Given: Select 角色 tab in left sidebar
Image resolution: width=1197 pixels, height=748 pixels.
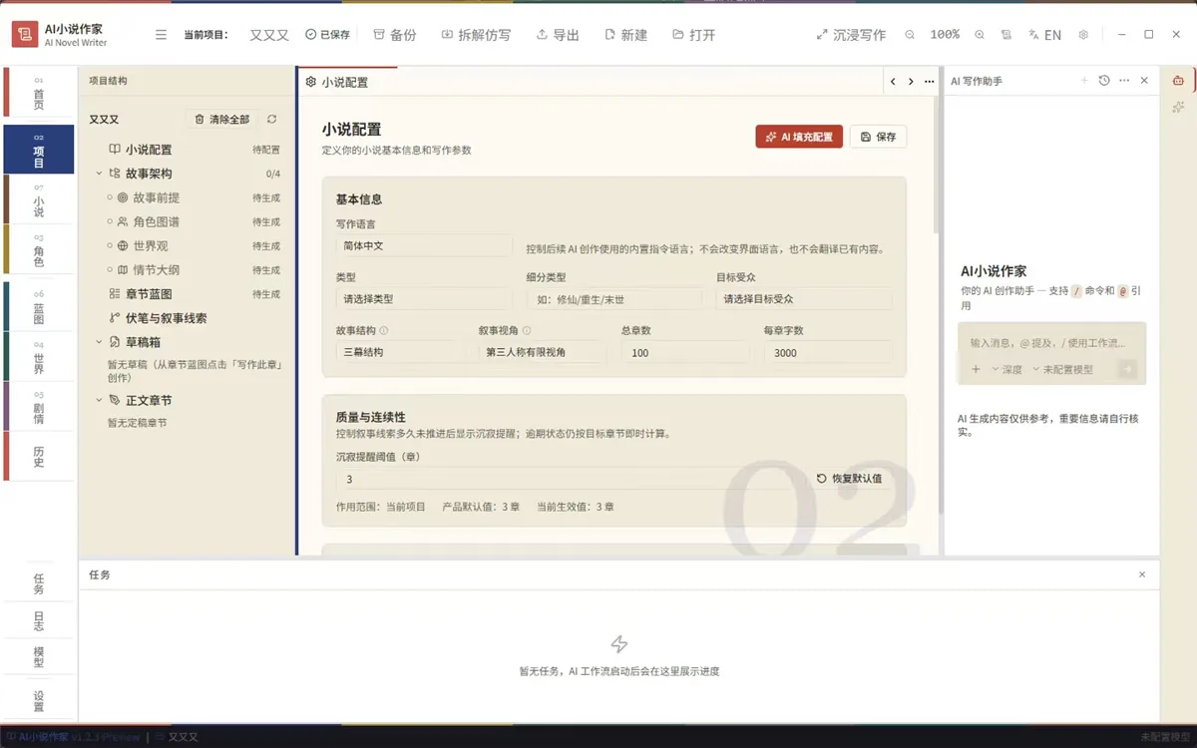Looking at the screenshot, I should pyautogui.click(x=39, y=249).
